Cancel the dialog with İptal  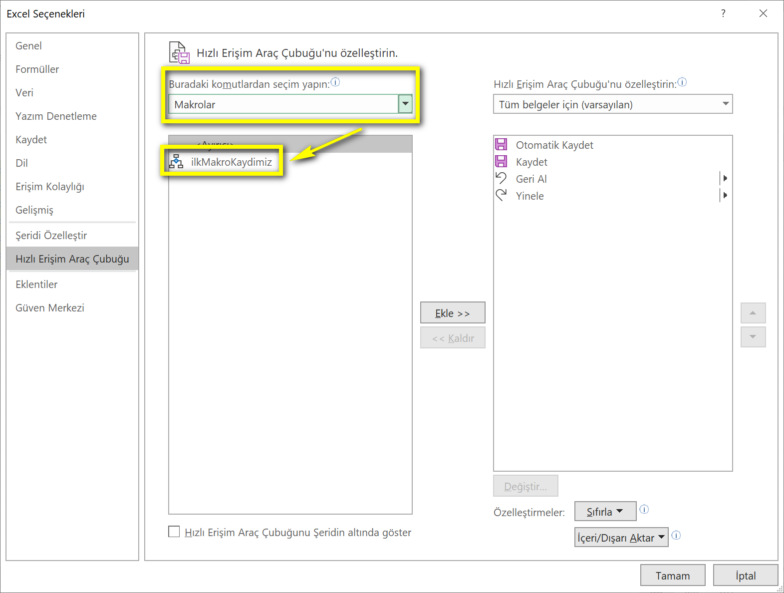[746, 575]
